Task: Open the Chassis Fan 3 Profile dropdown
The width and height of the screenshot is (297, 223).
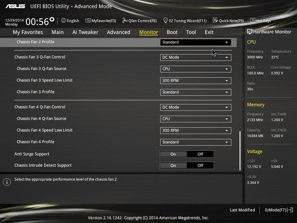Action: click(x=196, y=92)
